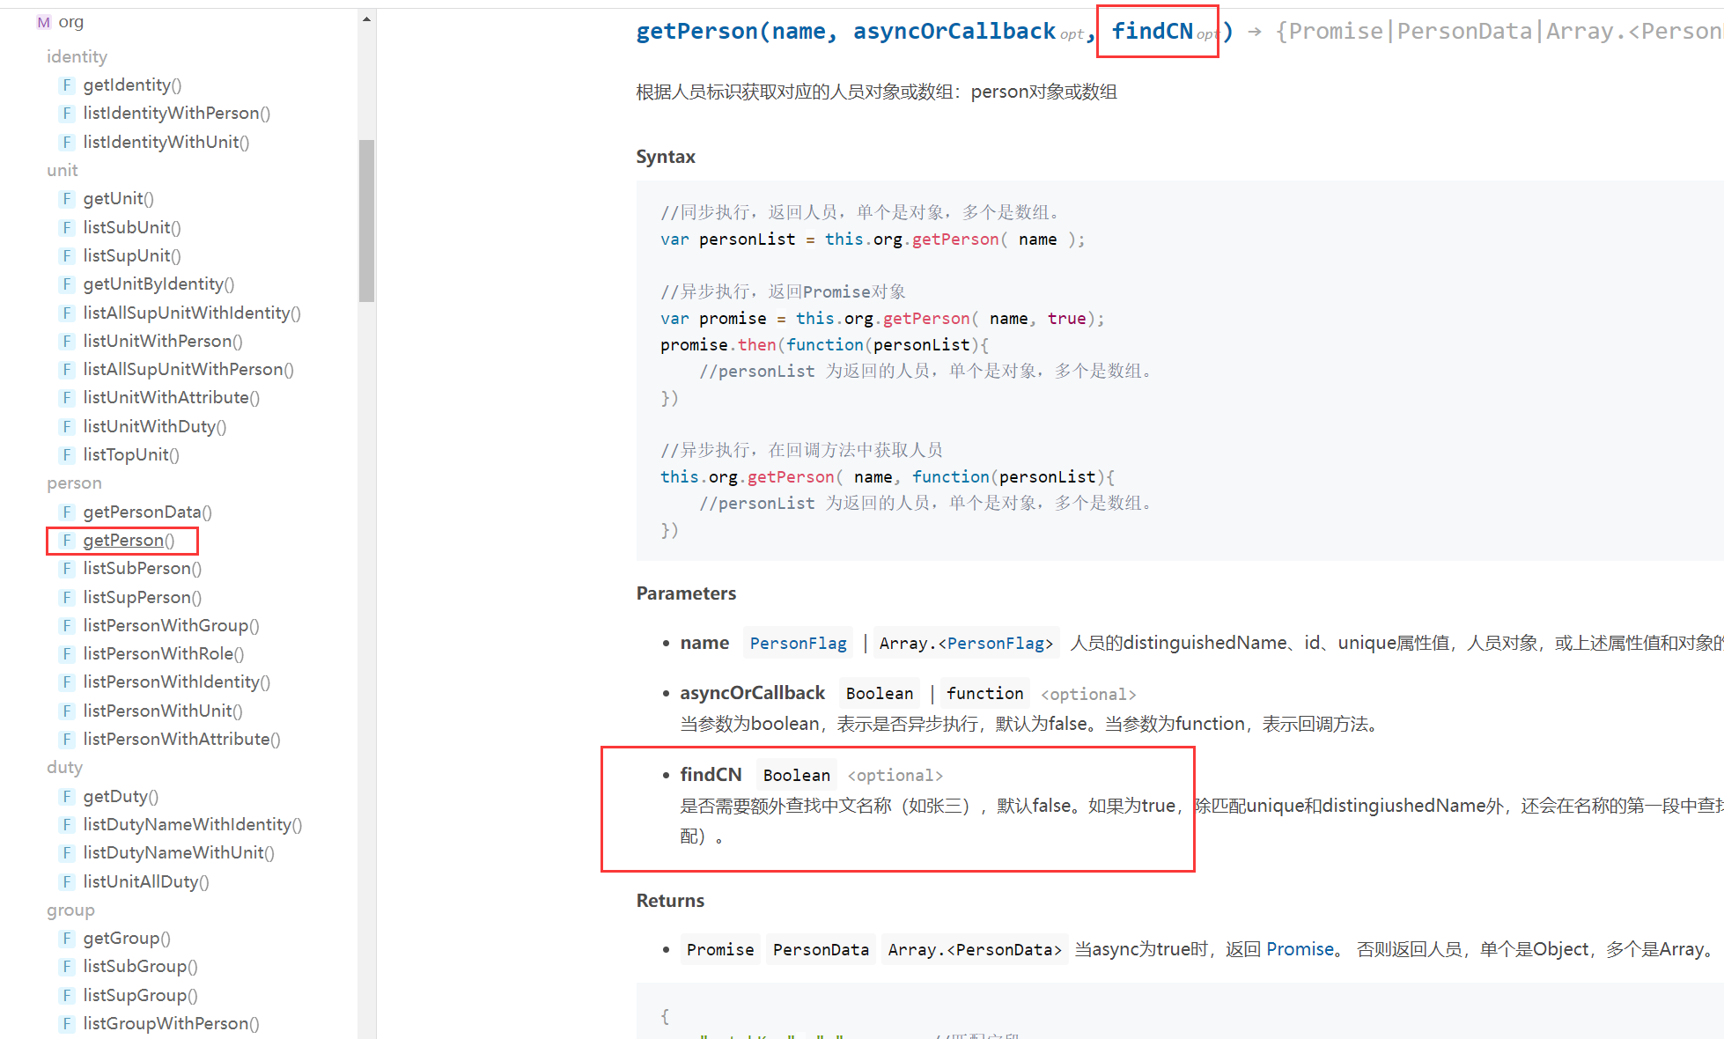1724x1039 pixels.
Task: Click the F icon beside getIdentity()
Action: coord(67,85)
